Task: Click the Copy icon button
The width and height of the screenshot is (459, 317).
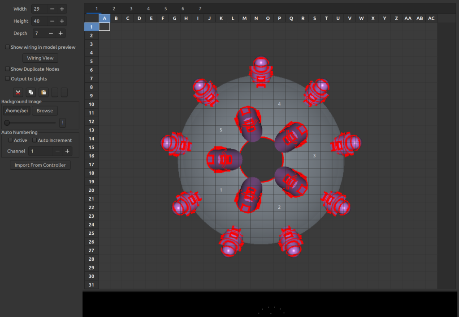Action: point(31,93)
